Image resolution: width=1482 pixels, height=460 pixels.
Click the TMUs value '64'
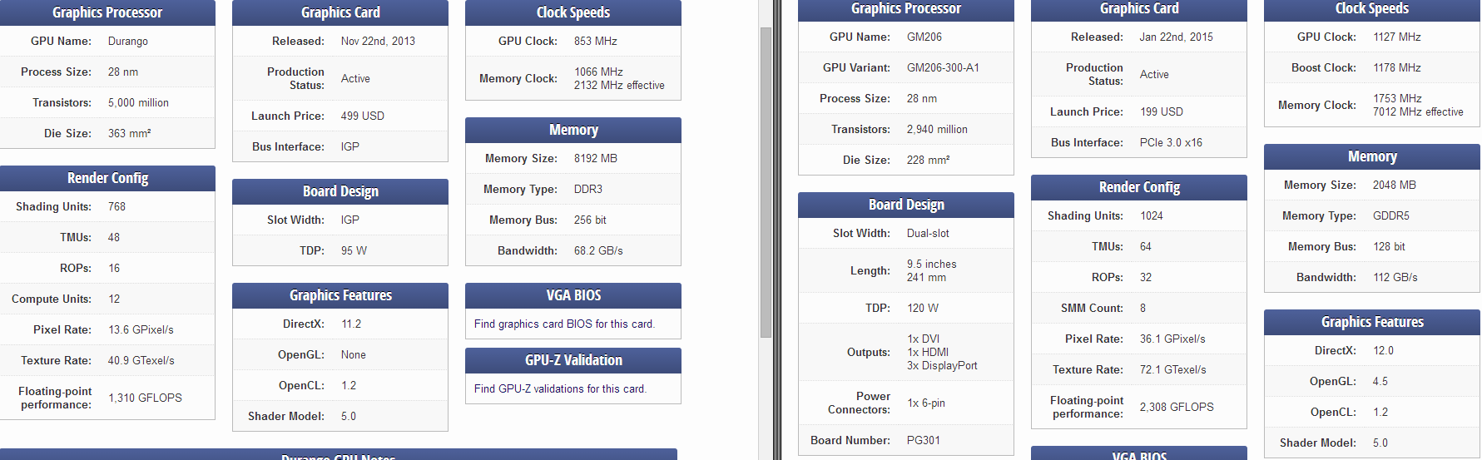[1146, 246]
